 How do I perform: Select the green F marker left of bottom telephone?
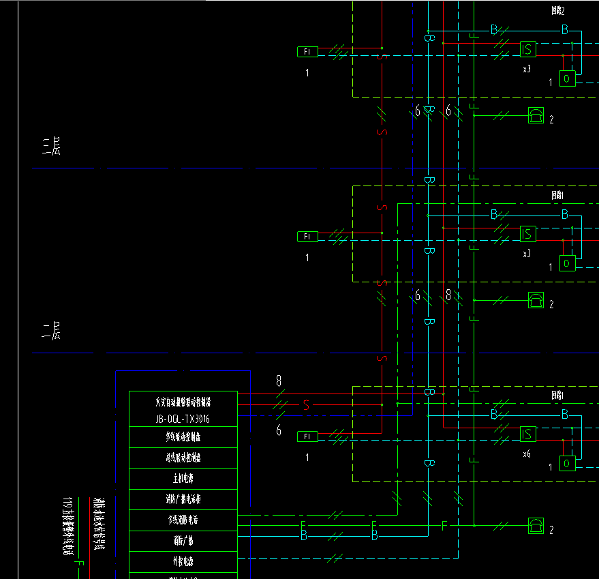(444, 525)
